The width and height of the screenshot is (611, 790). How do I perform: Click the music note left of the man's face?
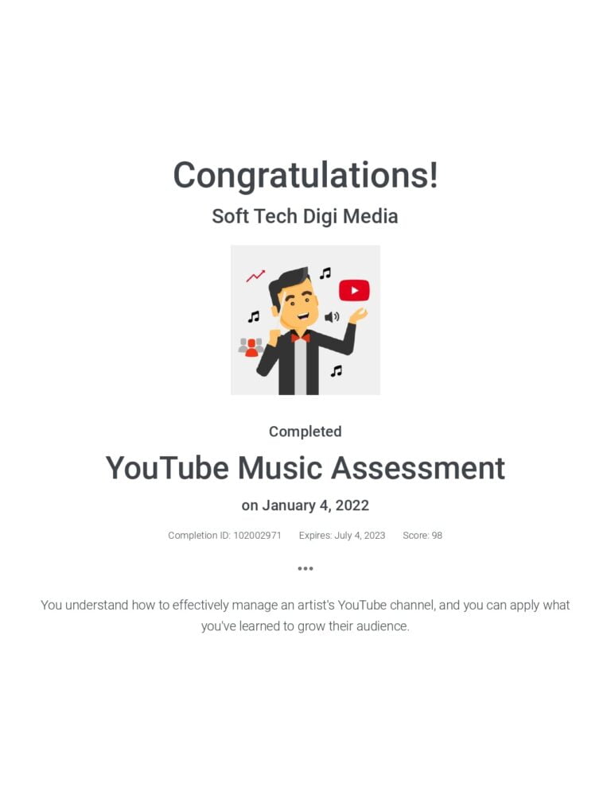(253, 316)
